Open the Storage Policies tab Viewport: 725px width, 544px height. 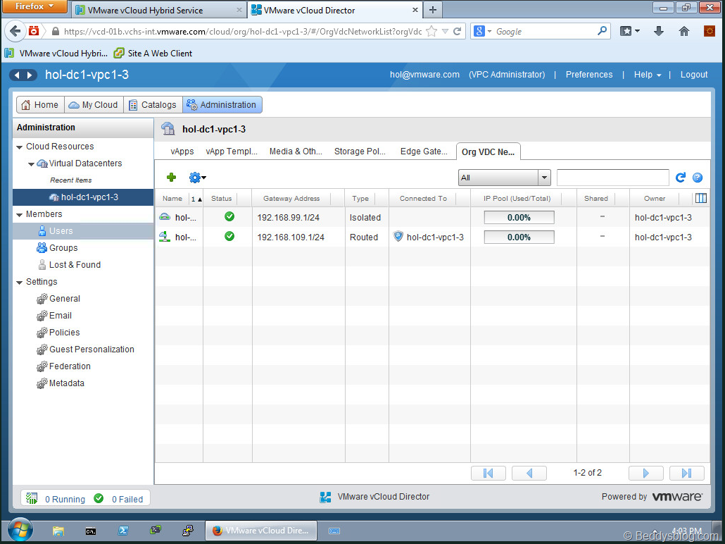pos(360,152)
